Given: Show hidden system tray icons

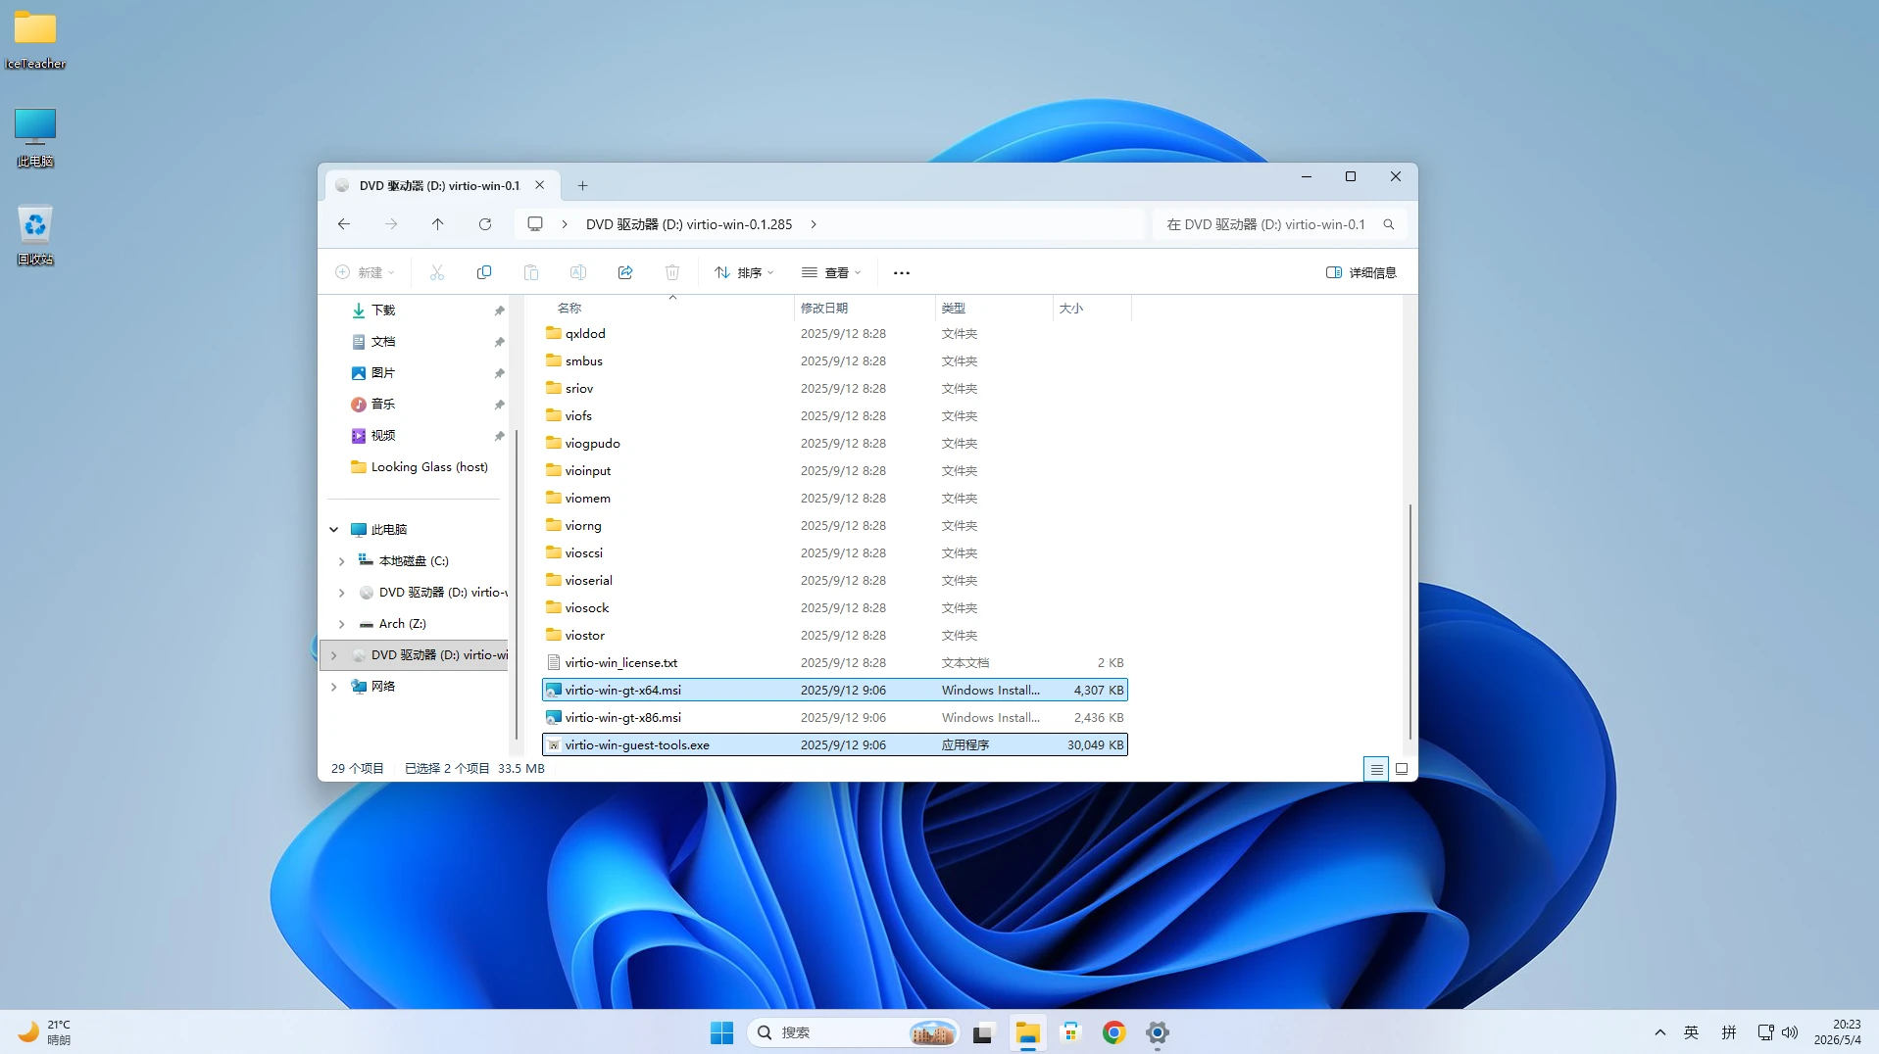Looking at the screenshot, I should 1659,1032.
